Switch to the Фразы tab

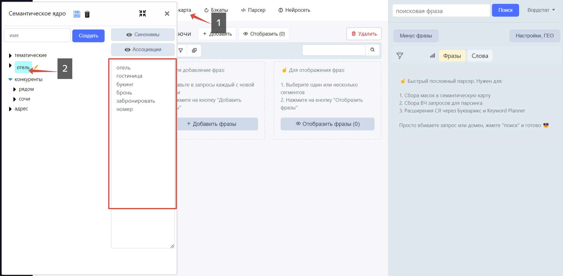[452, 56]
